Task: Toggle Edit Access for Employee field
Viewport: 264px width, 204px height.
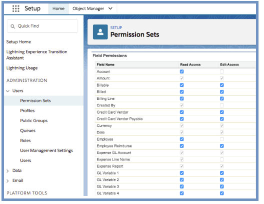Action: pos(221,139)
